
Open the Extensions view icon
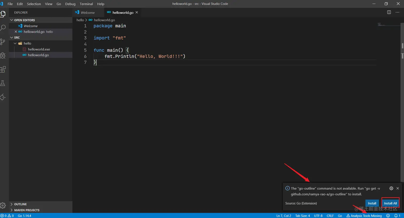pos(3,69)
